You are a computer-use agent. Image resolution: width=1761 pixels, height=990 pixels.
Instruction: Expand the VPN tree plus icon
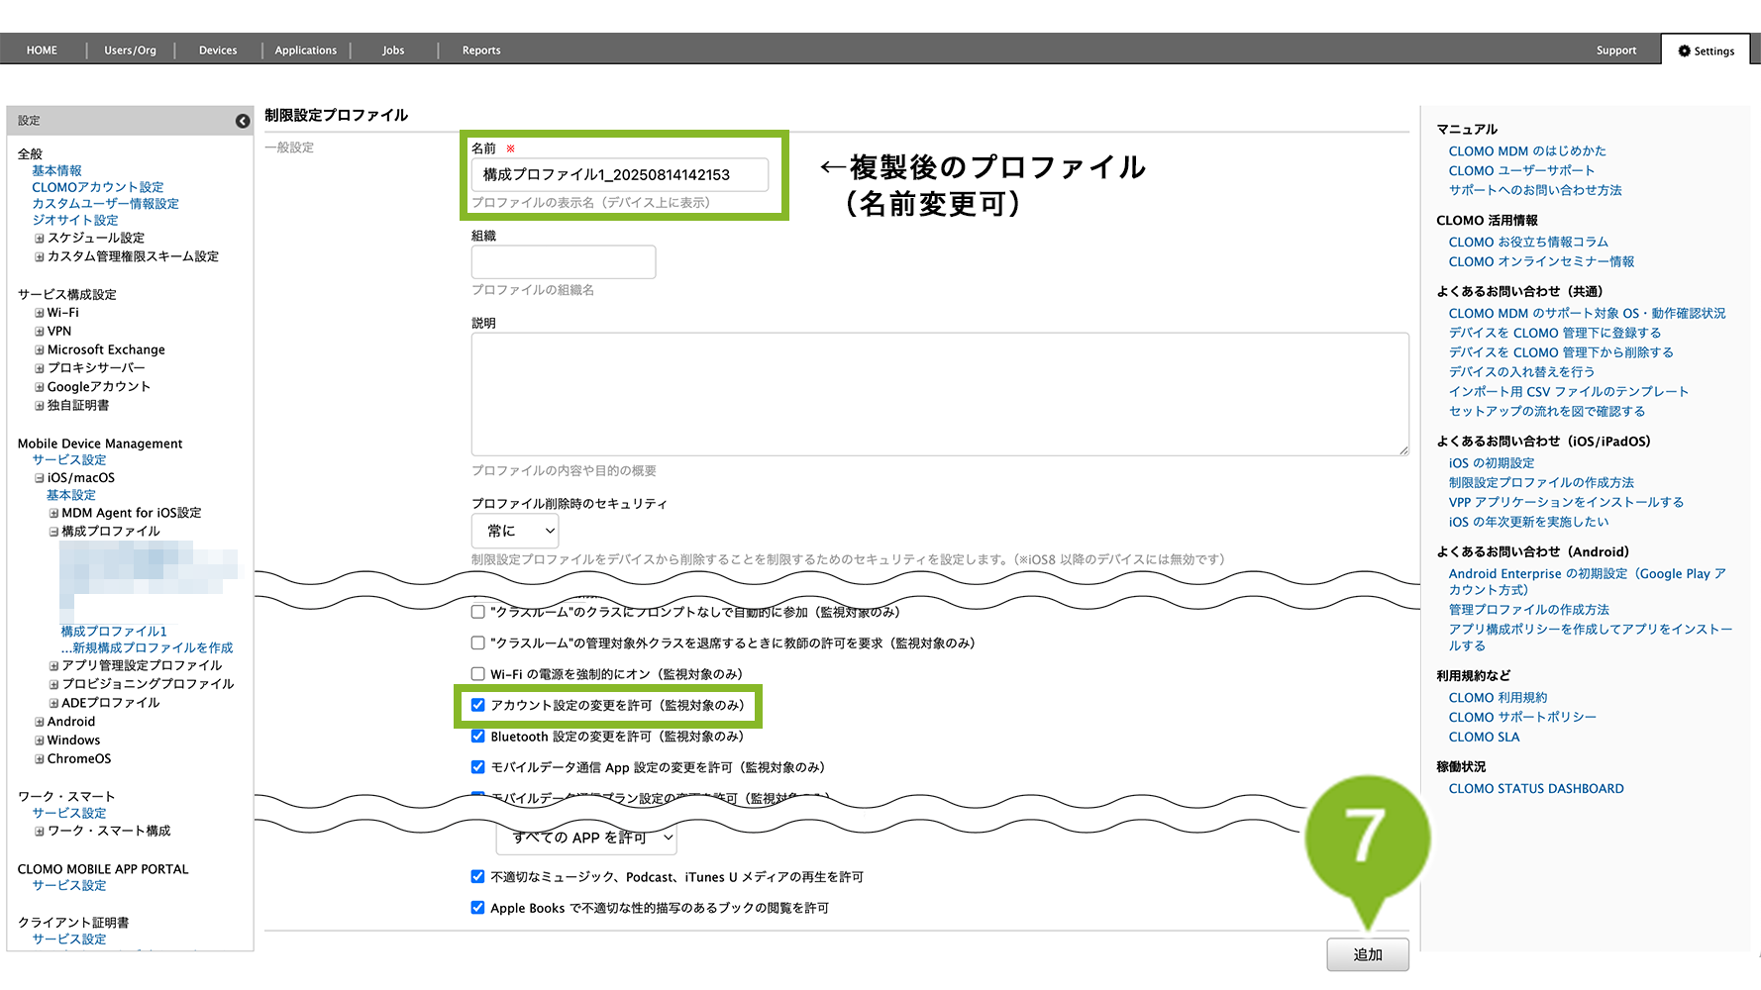click(x=40, y=332)
